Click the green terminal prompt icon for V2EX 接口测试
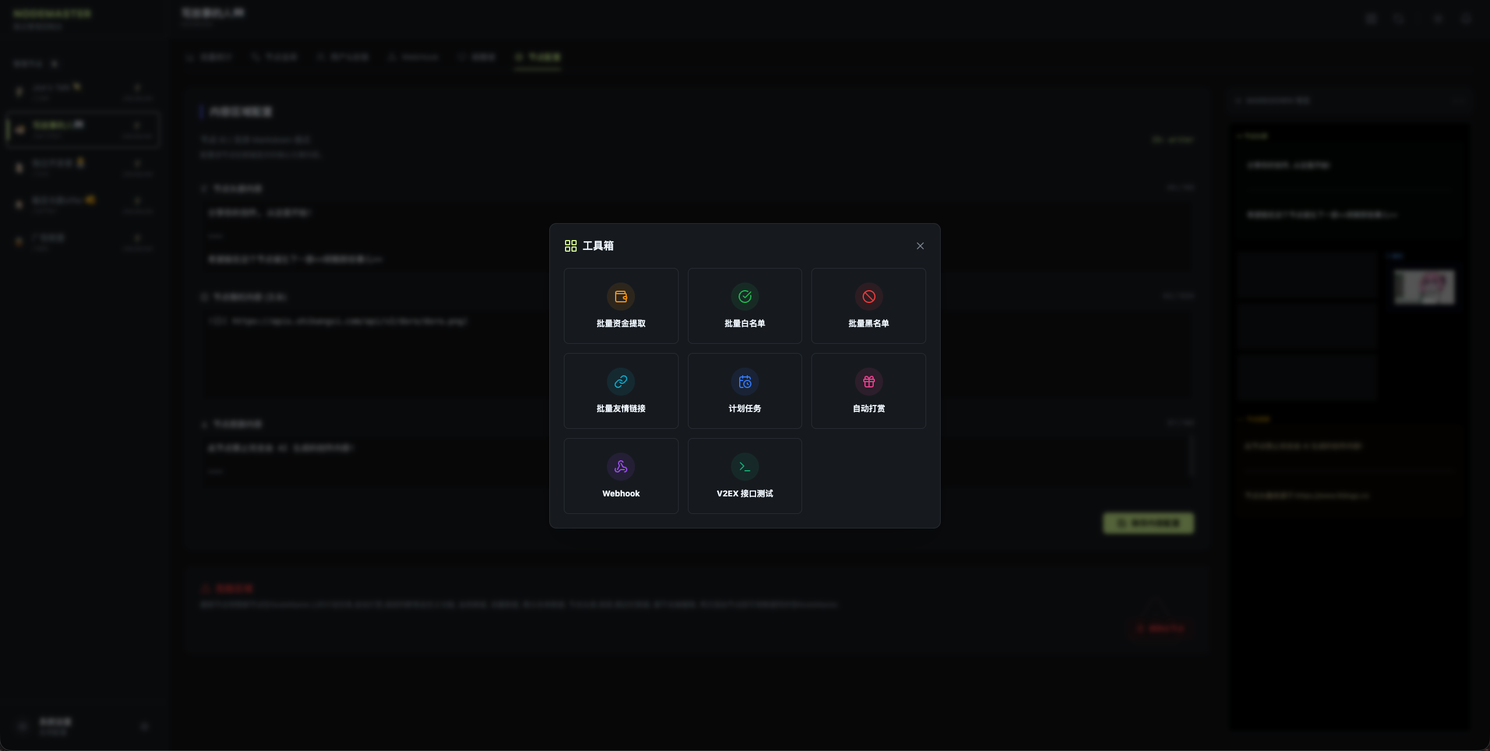Viewport: 1490px width, 751px height. 744,467
